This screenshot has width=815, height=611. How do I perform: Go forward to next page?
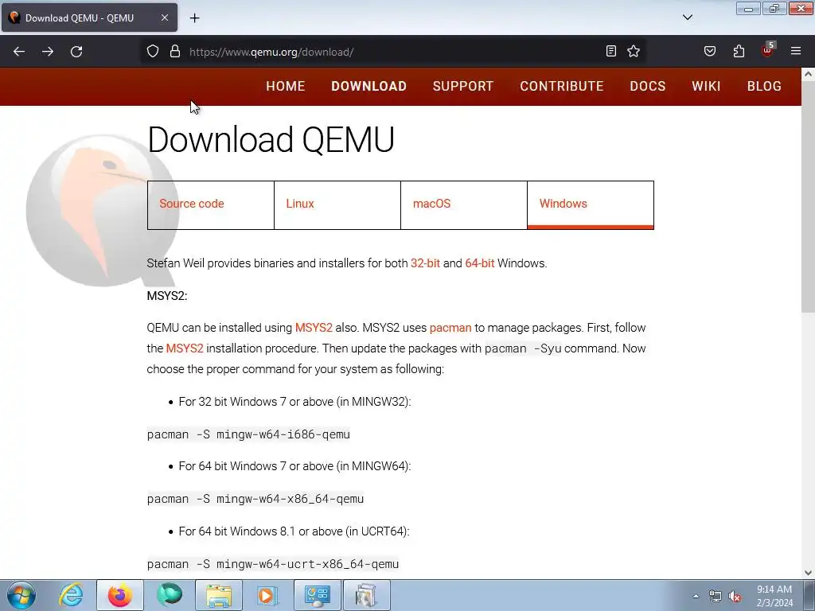point(48,52)
